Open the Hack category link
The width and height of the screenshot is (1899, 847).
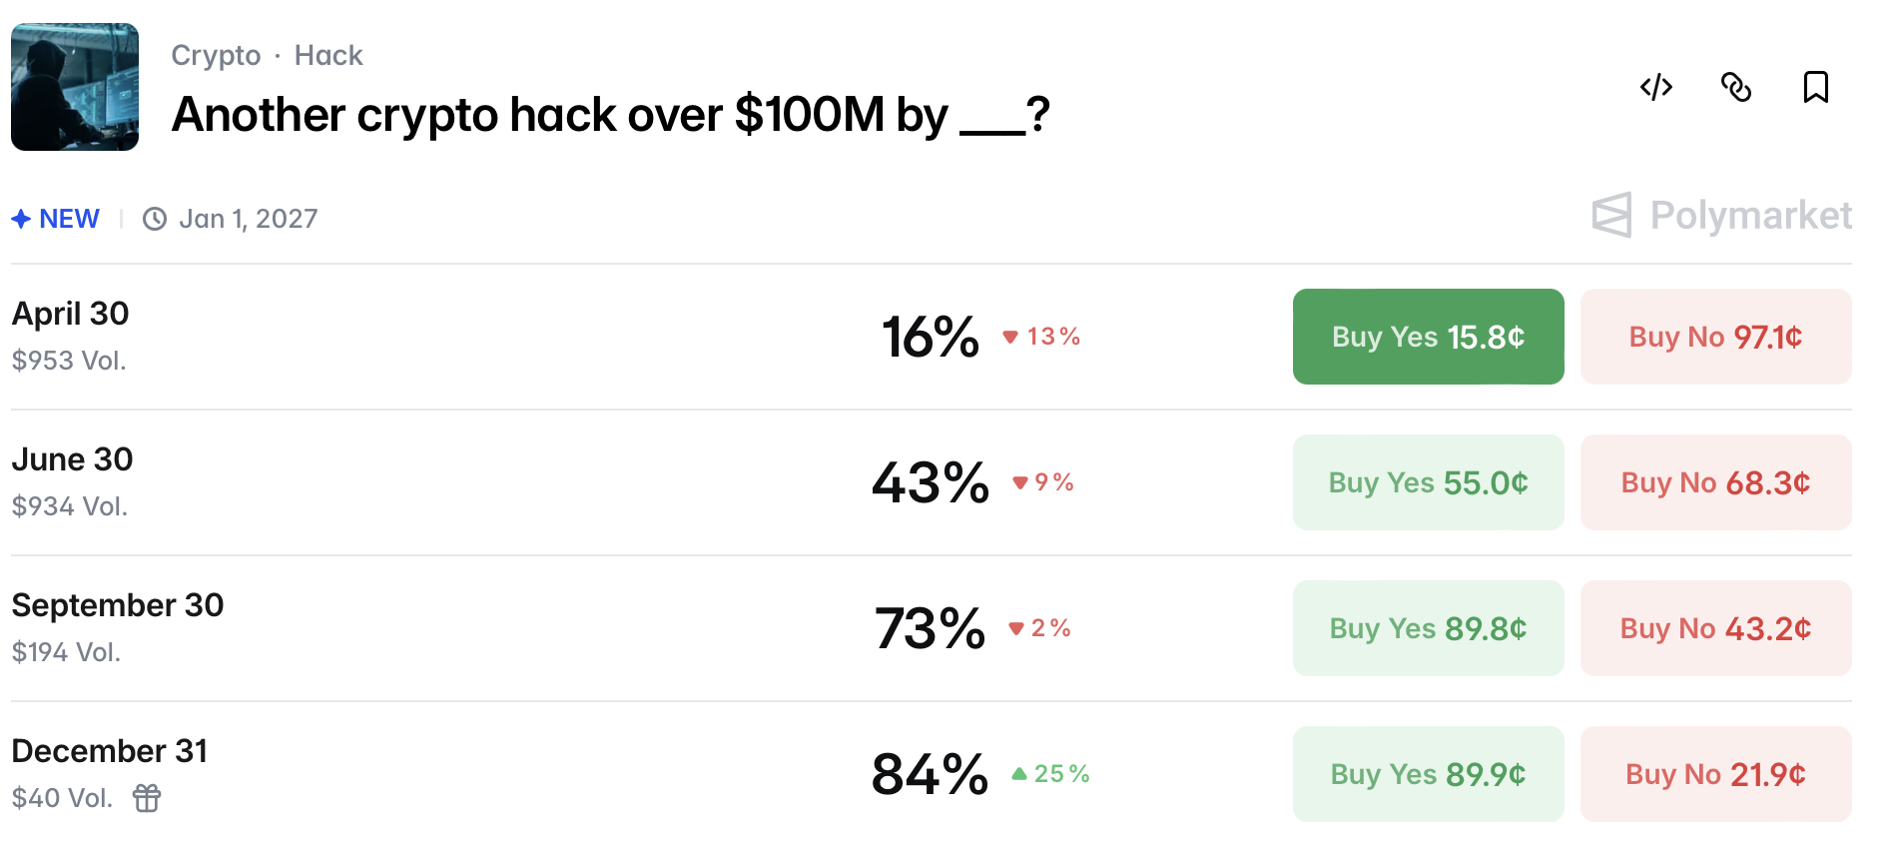(x=328, y=55)
